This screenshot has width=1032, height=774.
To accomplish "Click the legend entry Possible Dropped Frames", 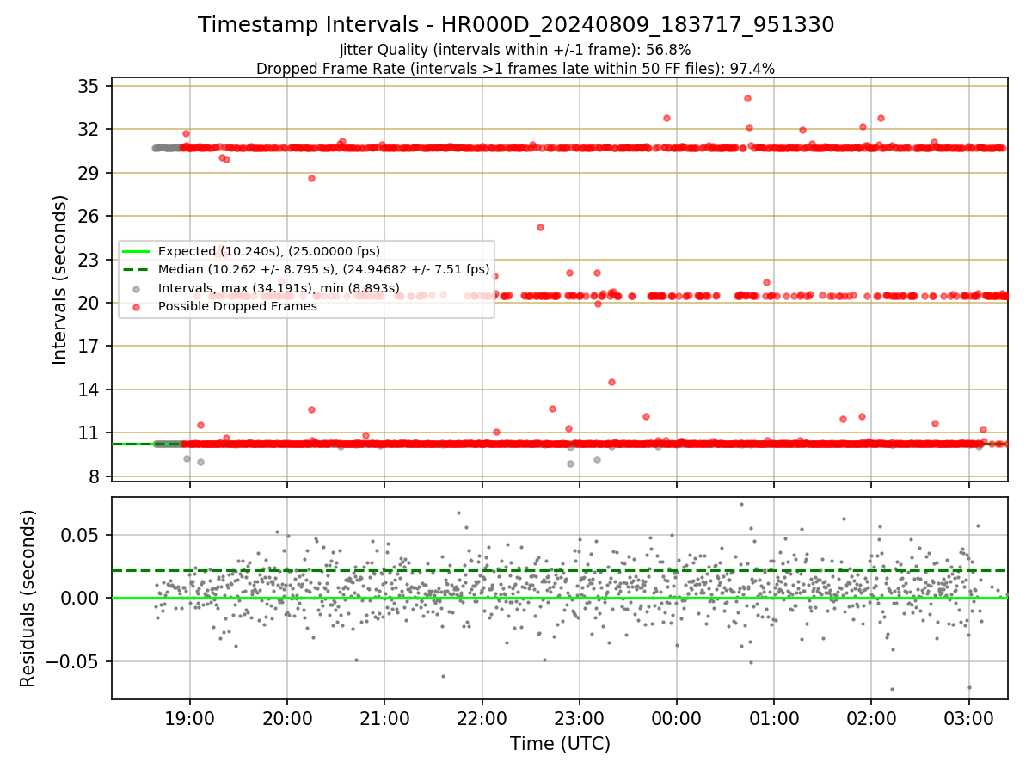I will [x=237, y=306].
